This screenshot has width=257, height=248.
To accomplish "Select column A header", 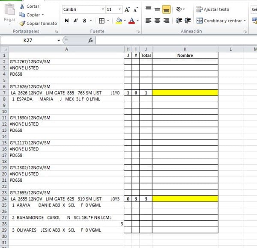I will click(66, 49).
